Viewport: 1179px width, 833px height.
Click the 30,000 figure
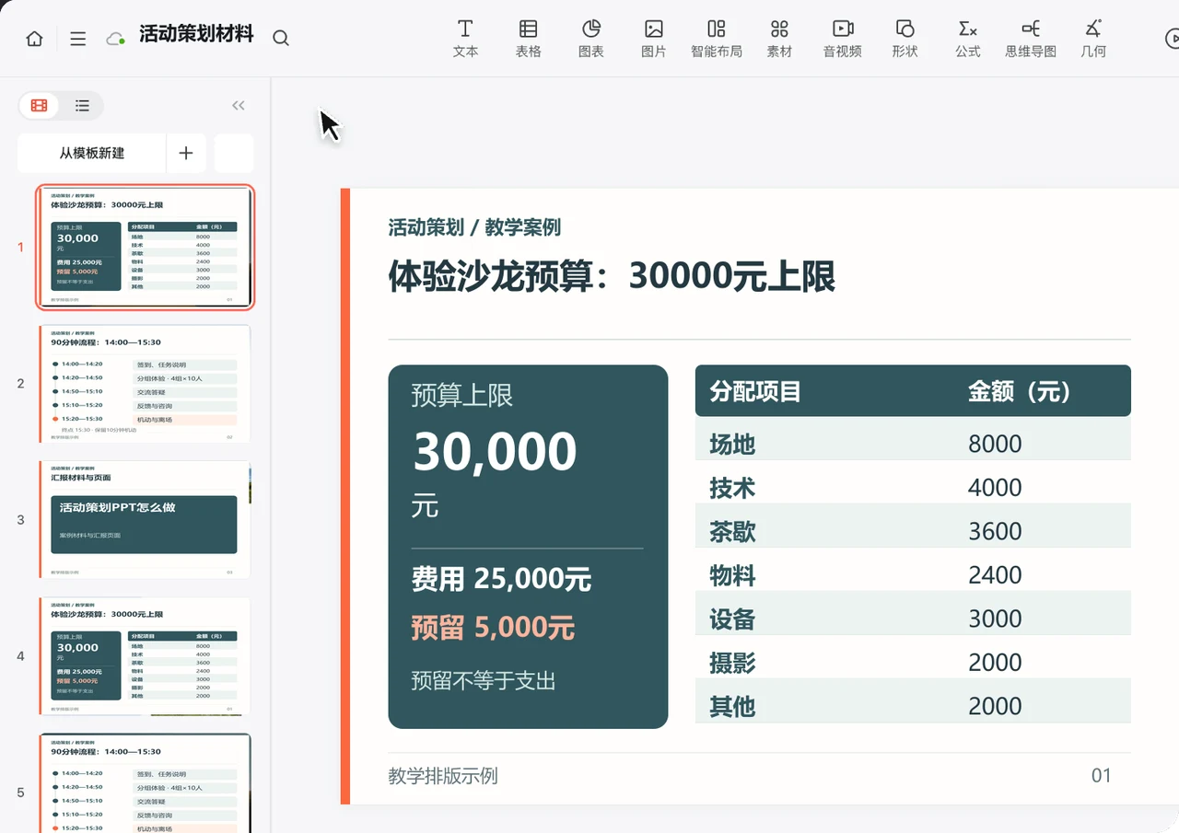(x=495, y=452)
